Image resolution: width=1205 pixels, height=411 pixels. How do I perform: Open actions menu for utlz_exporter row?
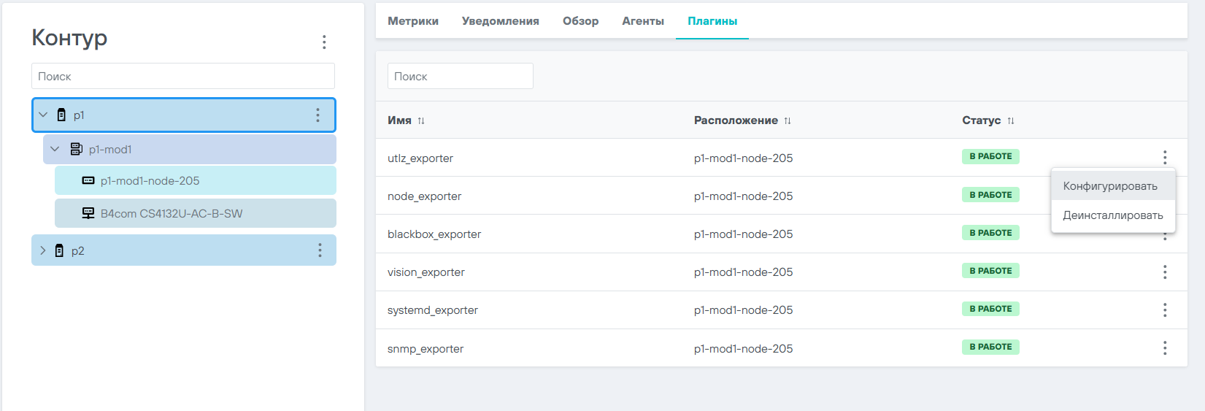[1165, 157]
